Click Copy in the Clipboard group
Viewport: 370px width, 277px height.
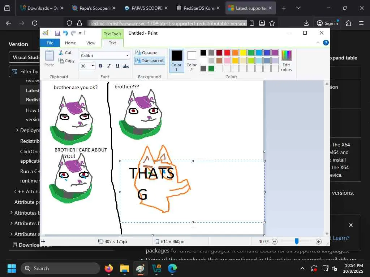tap(66, 61)
